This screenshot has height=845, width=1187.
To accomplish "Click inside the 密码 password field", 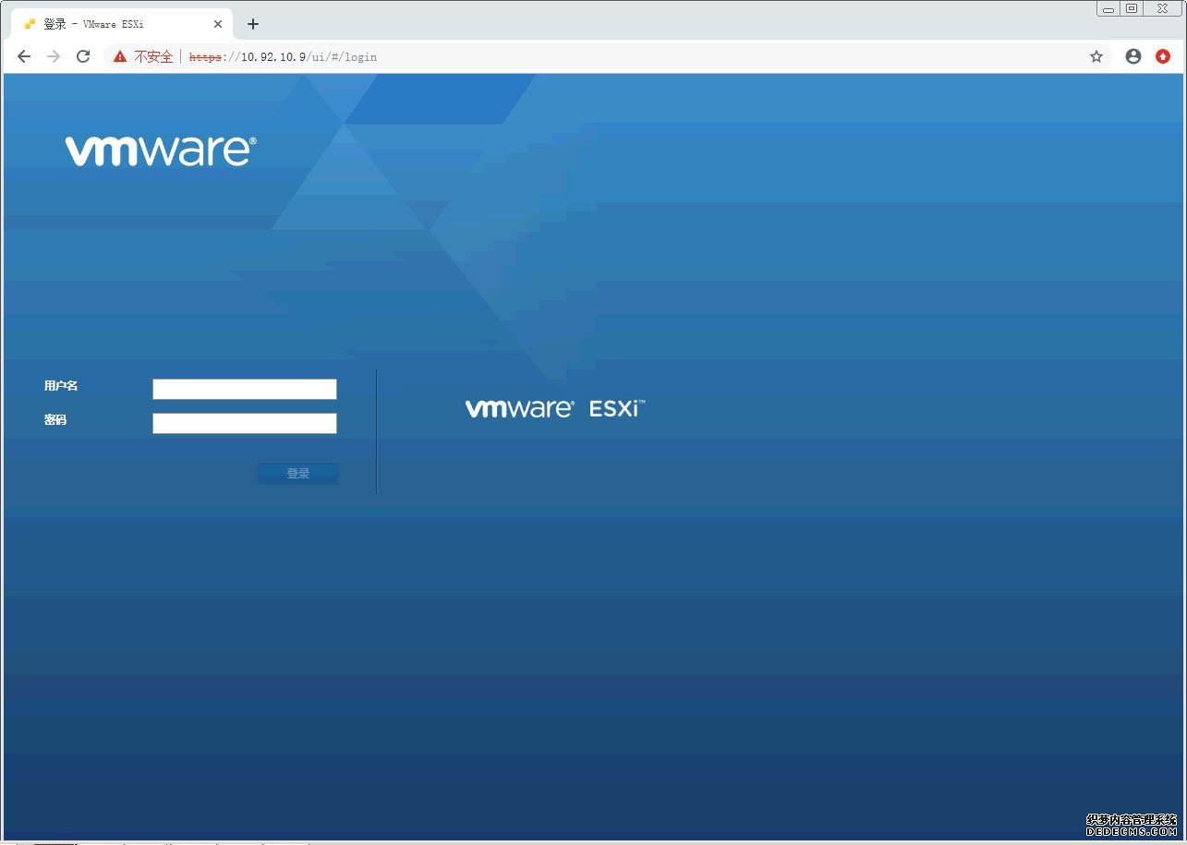I will coord(244,423).
